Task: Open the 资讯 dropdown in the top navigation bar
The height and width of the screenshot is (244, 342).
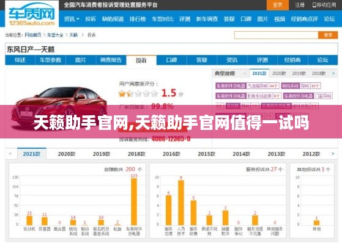Action: [72, 19]
